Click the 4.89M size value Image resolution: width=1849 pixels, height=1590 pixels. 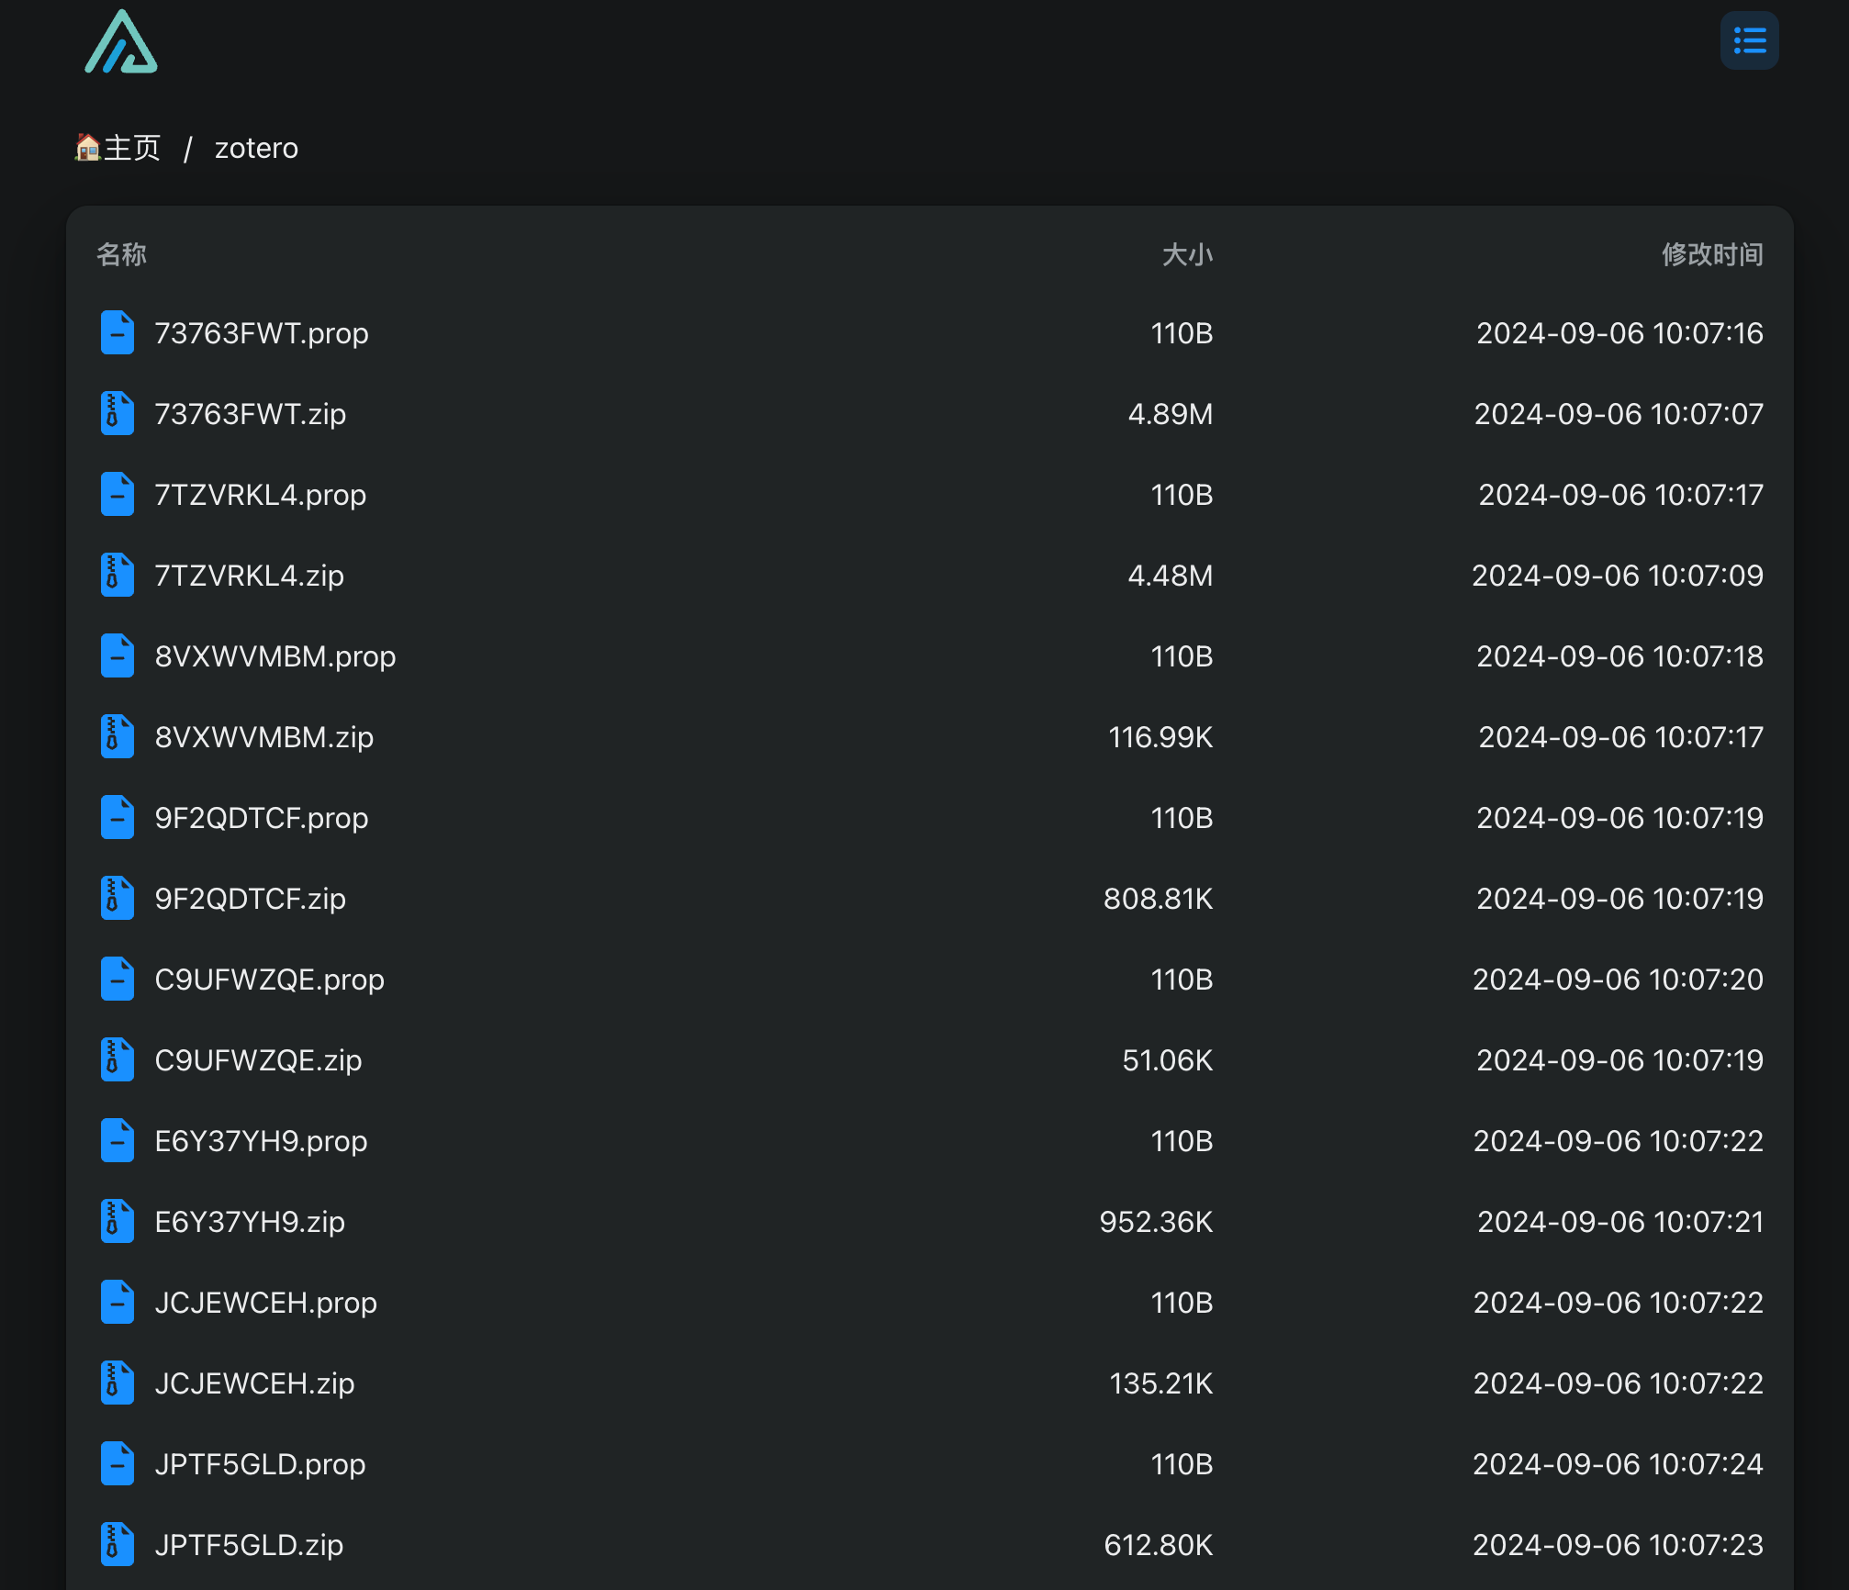1171,414
